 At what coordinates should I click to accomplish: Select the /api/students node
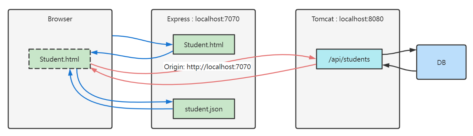[x=349, y=59]
